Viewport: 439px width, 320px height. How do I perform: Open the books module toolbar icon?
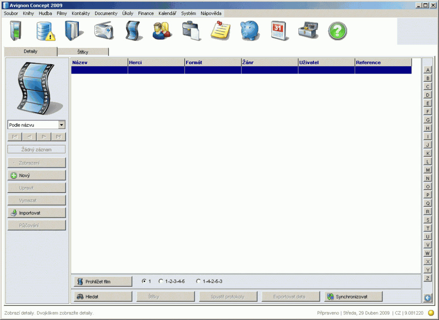tap(74, 31)
